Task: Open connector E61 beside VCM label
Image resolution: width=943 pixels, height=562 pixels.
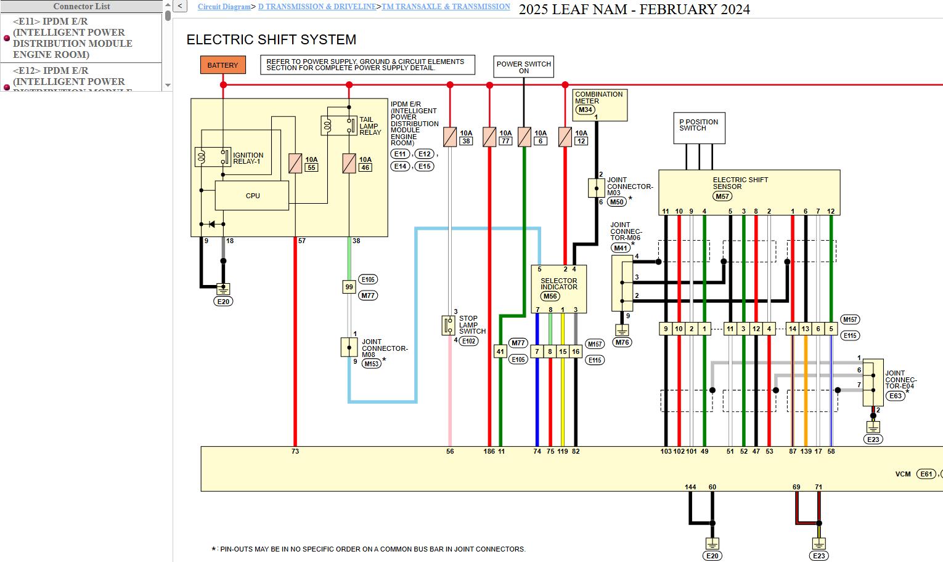Action: [926, 474]
